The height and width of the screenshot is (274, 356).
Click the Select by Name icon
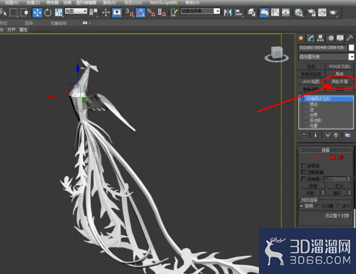click(3, 12)
